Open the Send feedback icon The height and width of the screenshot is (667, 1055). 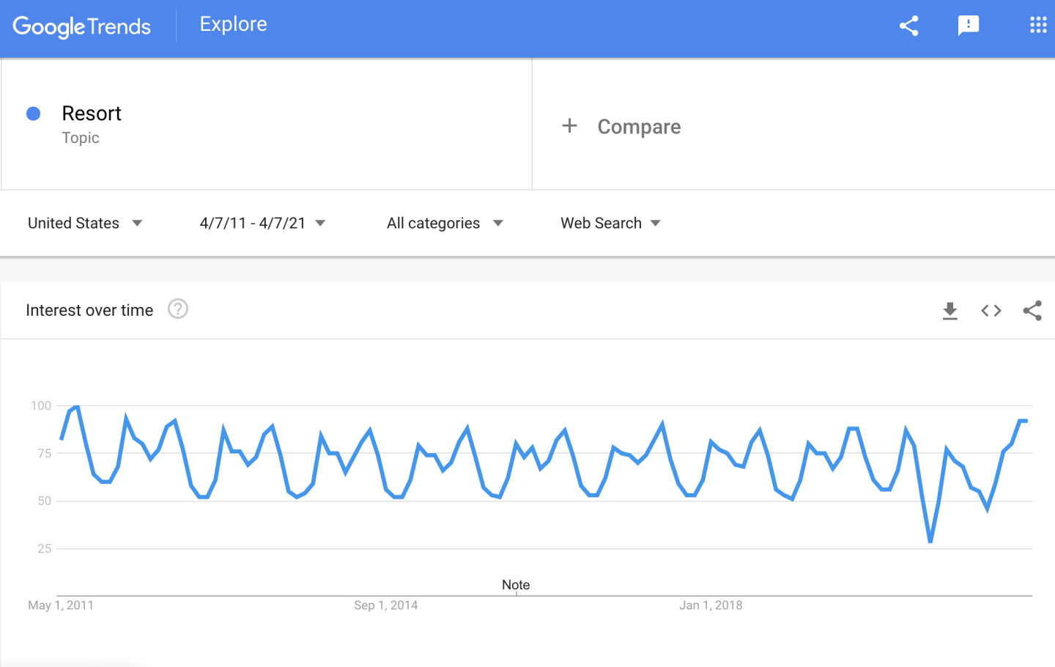coord(968,26)
